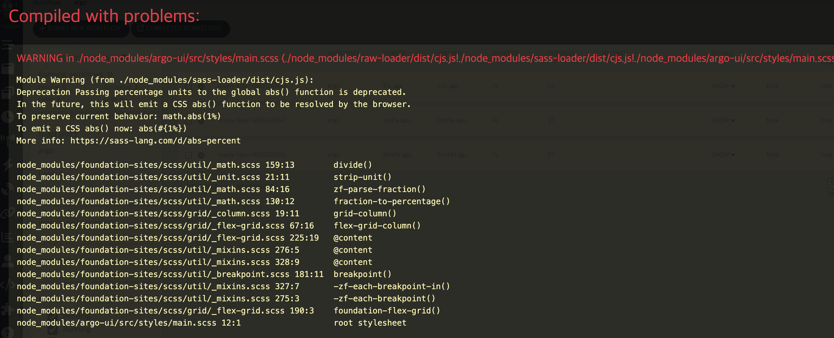This screenshot has height=338, width=834.
Task: Open the sass-lang.com abs-percent URL
Action: tap(155, 141)
